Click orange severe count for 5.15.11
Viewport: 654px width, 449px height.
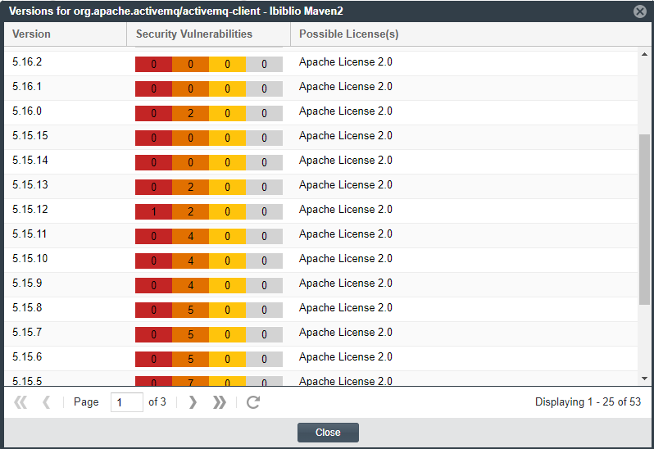(190, 237)
